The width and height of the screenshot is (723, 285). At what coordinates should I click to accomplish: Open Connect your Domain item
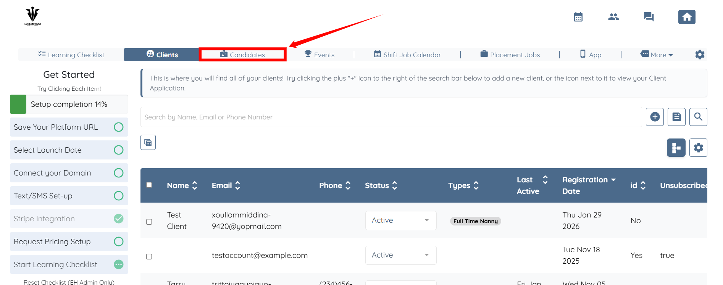coord(69,173)
